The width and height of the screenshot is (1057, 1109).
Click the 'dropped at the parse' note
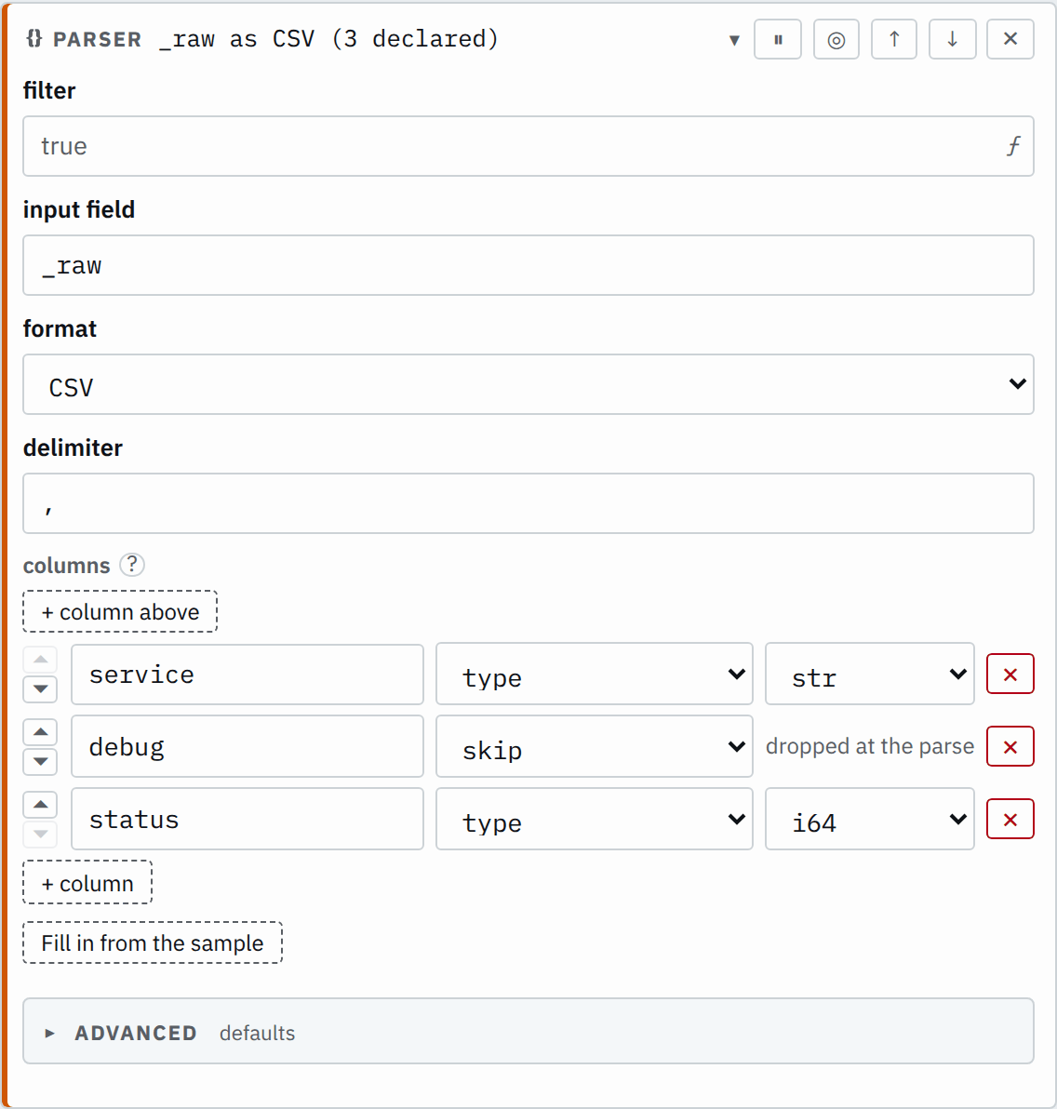[x=870, y=747]
